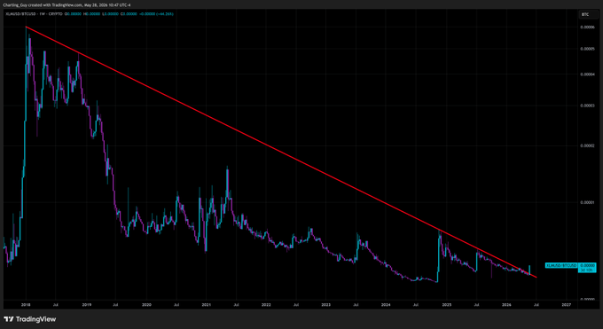This screenshot has width=603, height=329.
Task: Click the 2023 time axis label
Action: click(325, 305)
